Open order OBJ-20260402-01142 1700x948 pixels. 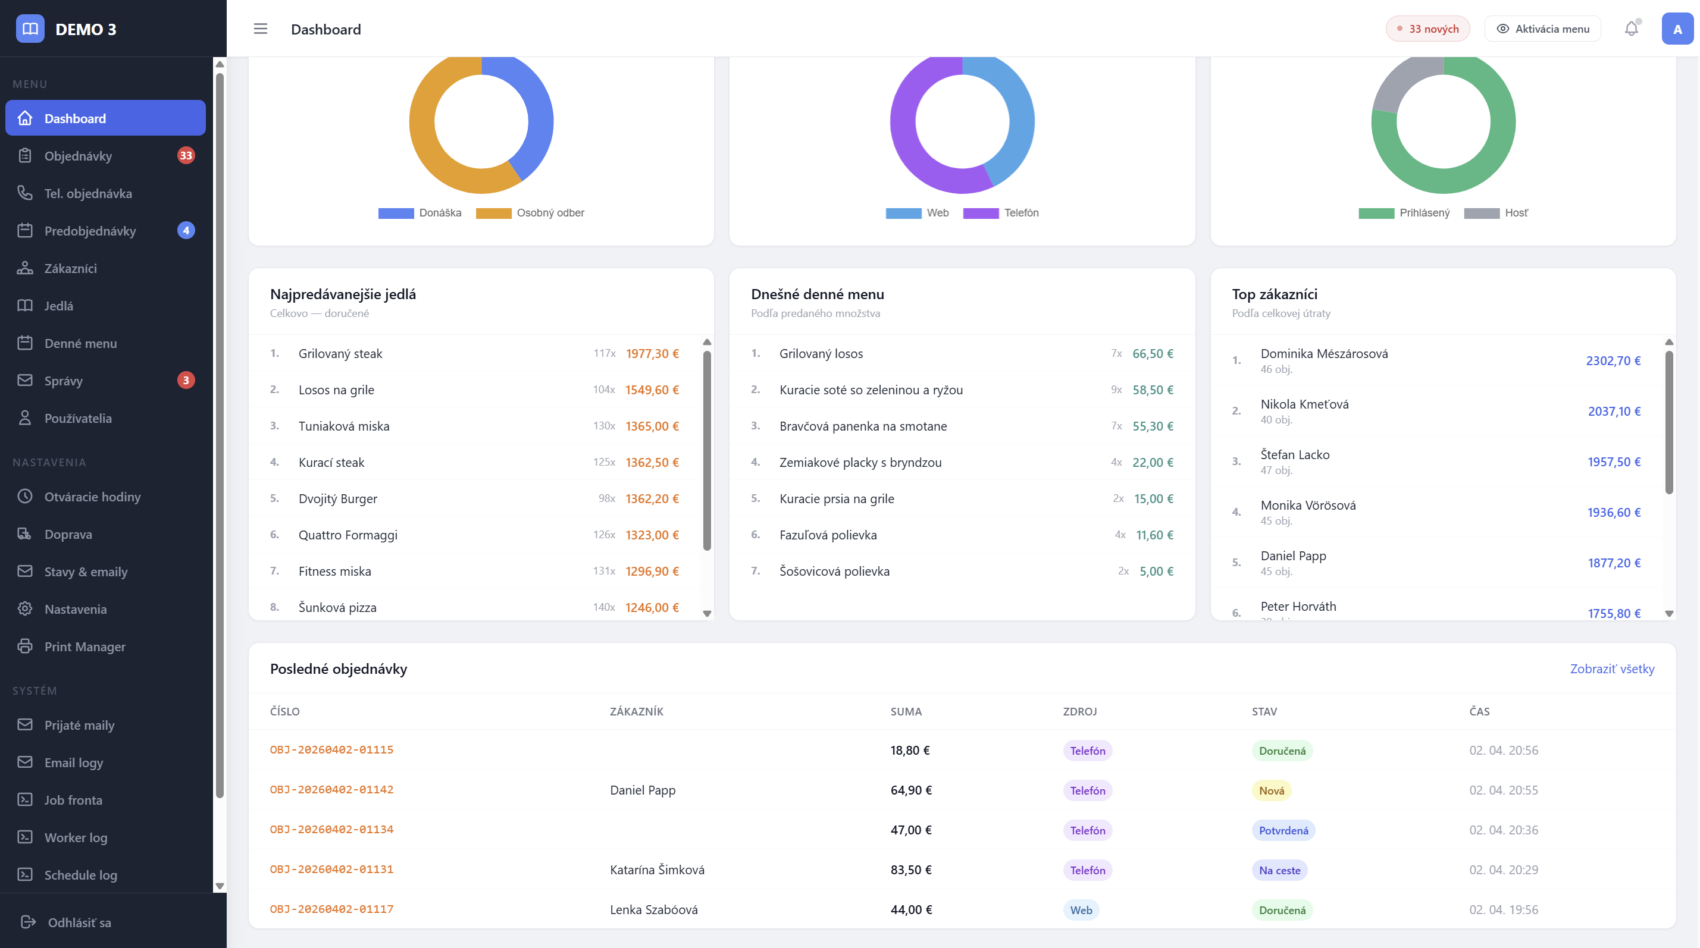pos(331,790)
